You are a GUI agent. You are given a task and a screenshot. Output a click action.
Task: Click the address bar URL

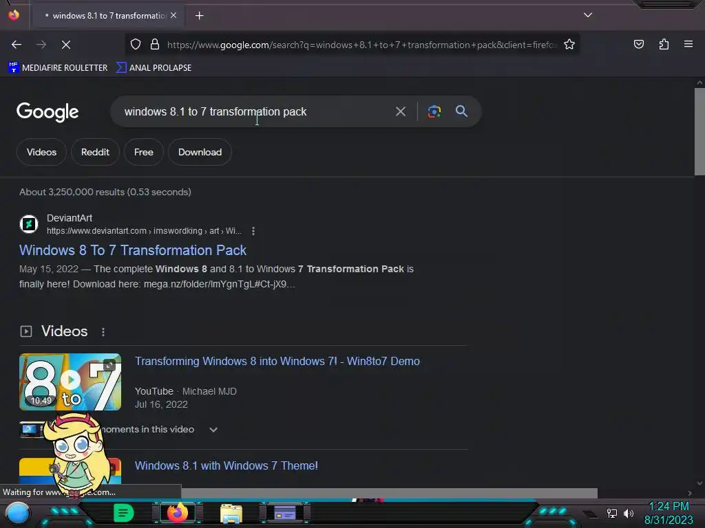click(362, 45)
